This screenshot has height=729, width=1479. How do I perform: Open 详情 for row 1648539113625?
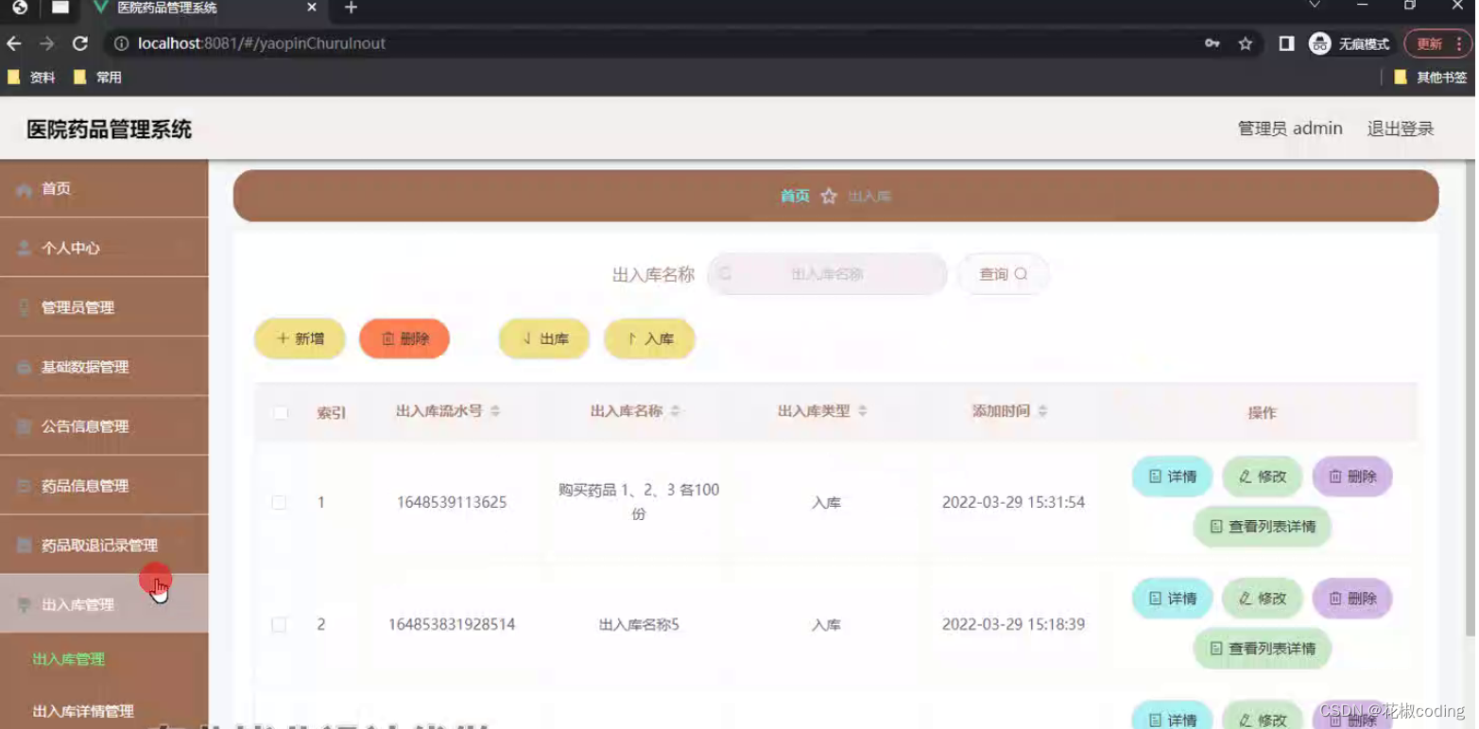click(1172, 477)
